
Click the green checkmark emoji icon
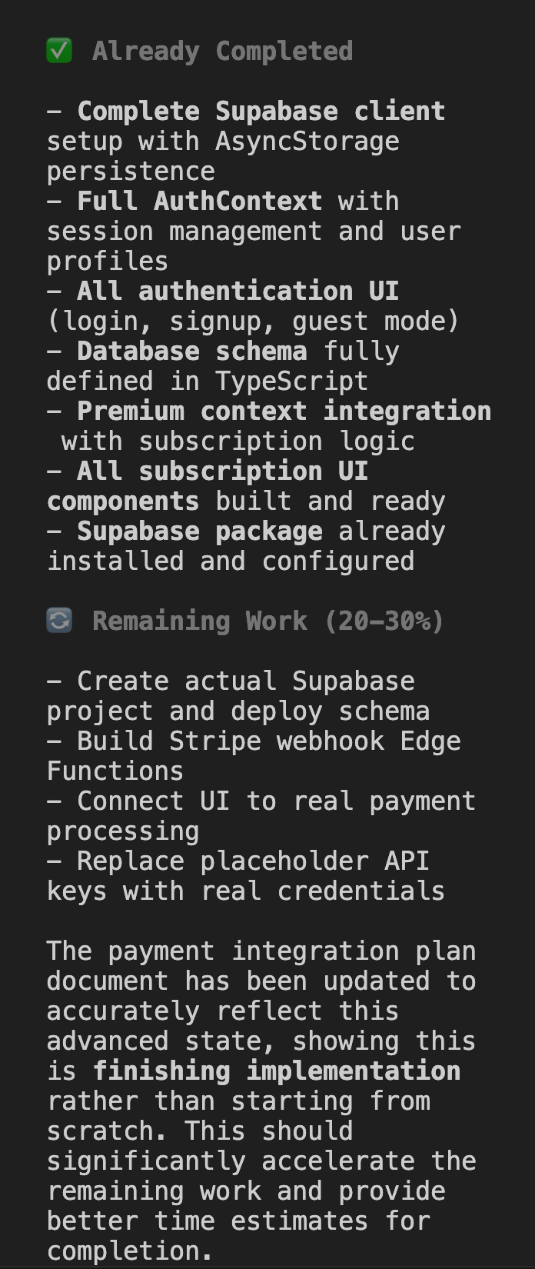59,52
